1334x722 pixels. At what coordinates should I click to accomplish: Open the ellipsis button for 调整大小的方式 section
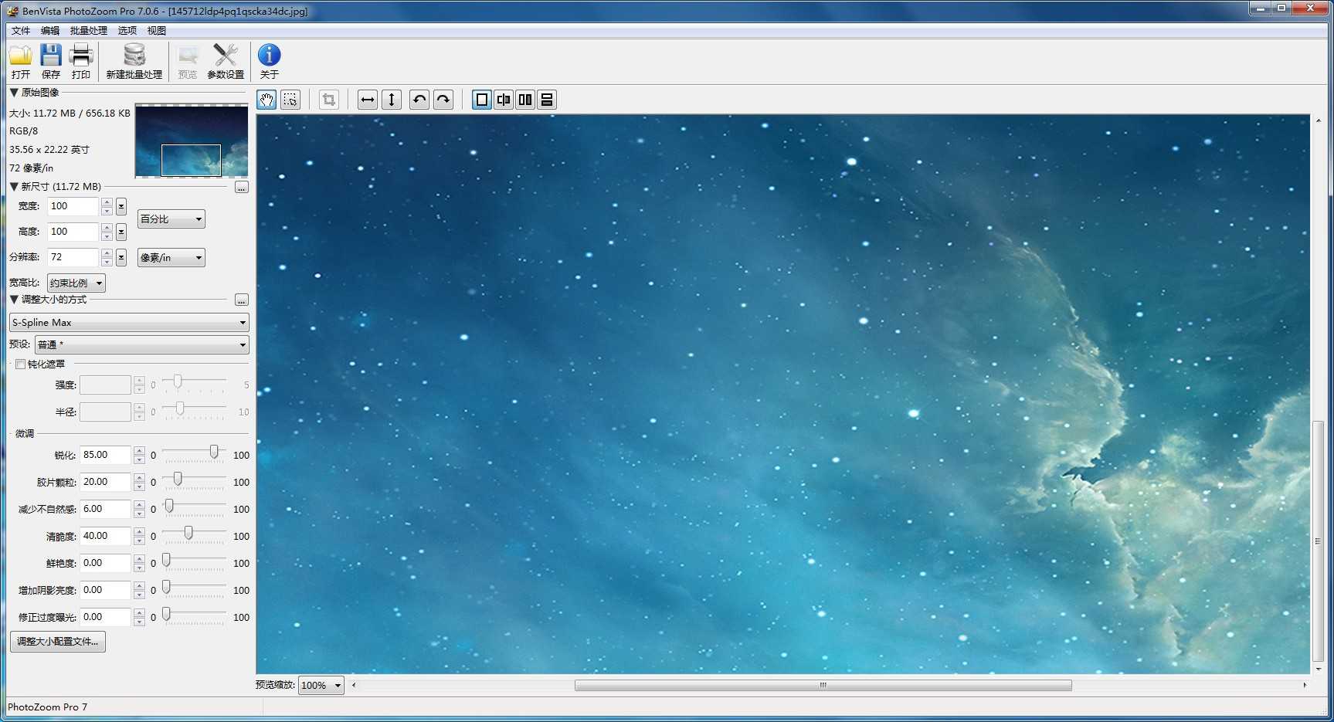242,300
